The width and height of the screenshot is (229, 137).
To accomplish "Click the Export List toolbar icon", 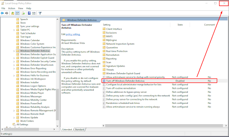I will (23, 13).
